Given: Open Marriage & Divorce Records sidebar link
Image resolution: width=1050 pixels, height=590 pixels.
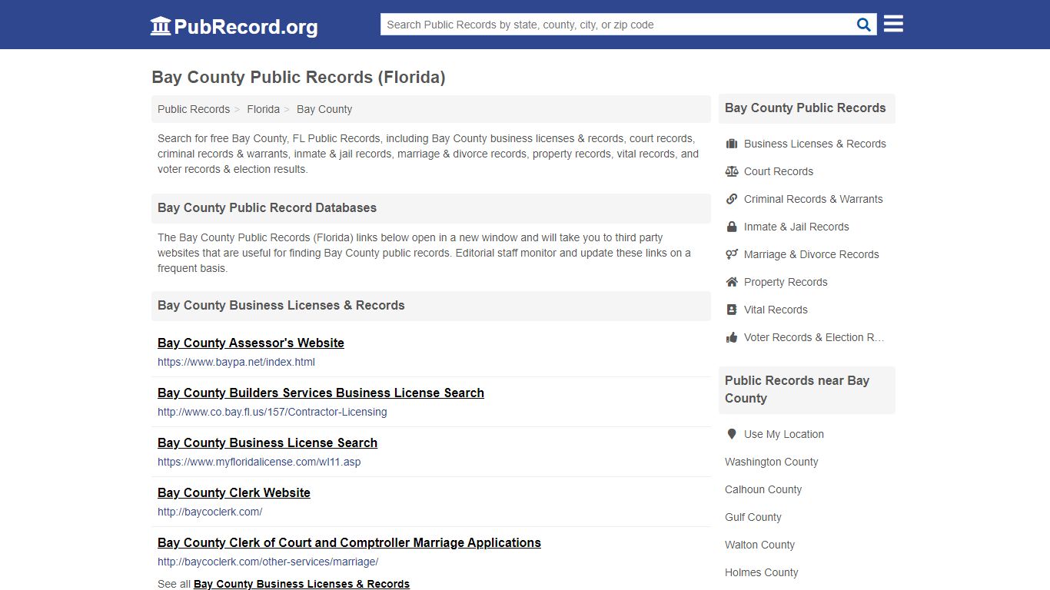Looking at the screenshot, I should click(811, 254).
